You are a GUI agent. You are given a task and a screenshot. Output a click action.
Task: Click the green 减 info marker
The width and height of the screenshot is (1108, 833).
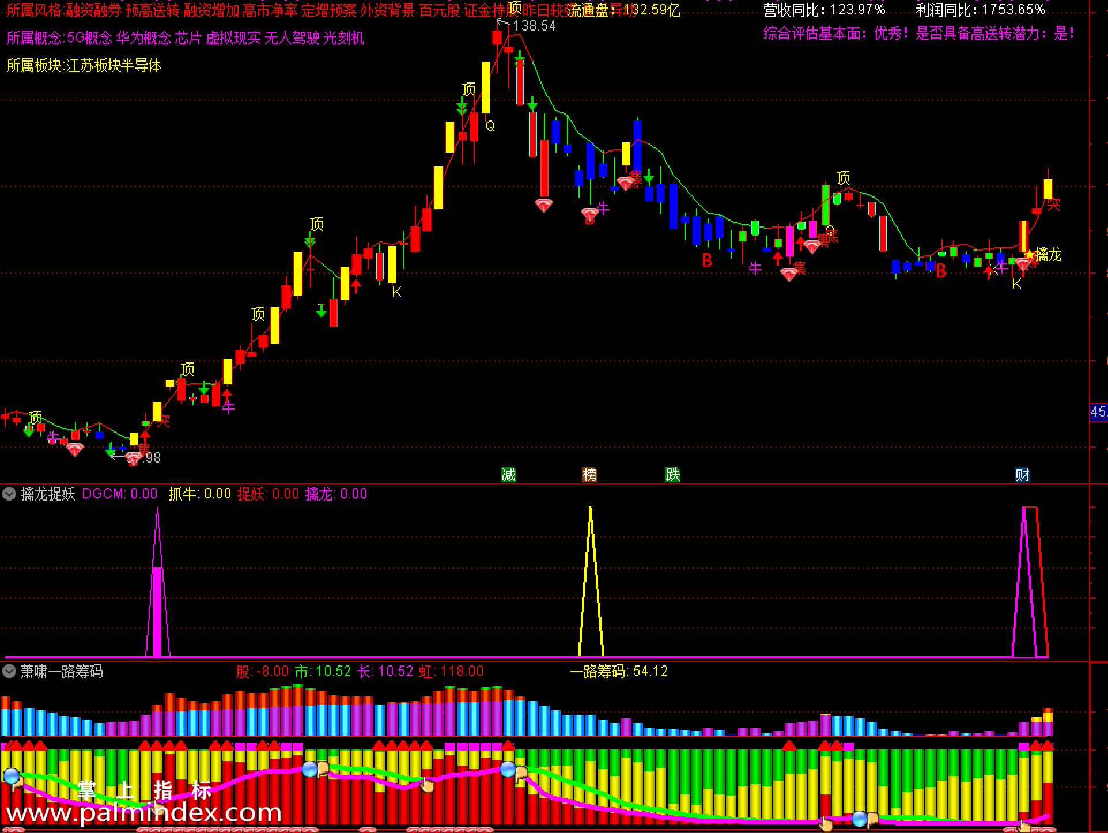(x=509, y=475)
